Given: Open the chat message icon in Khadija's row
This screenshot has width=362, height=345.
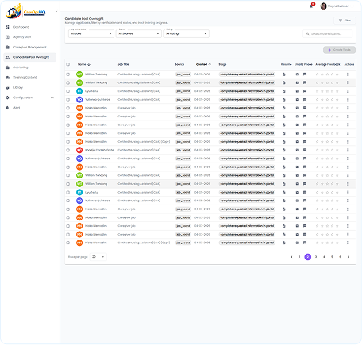Looking at the screenshot, I should (305, 150).
